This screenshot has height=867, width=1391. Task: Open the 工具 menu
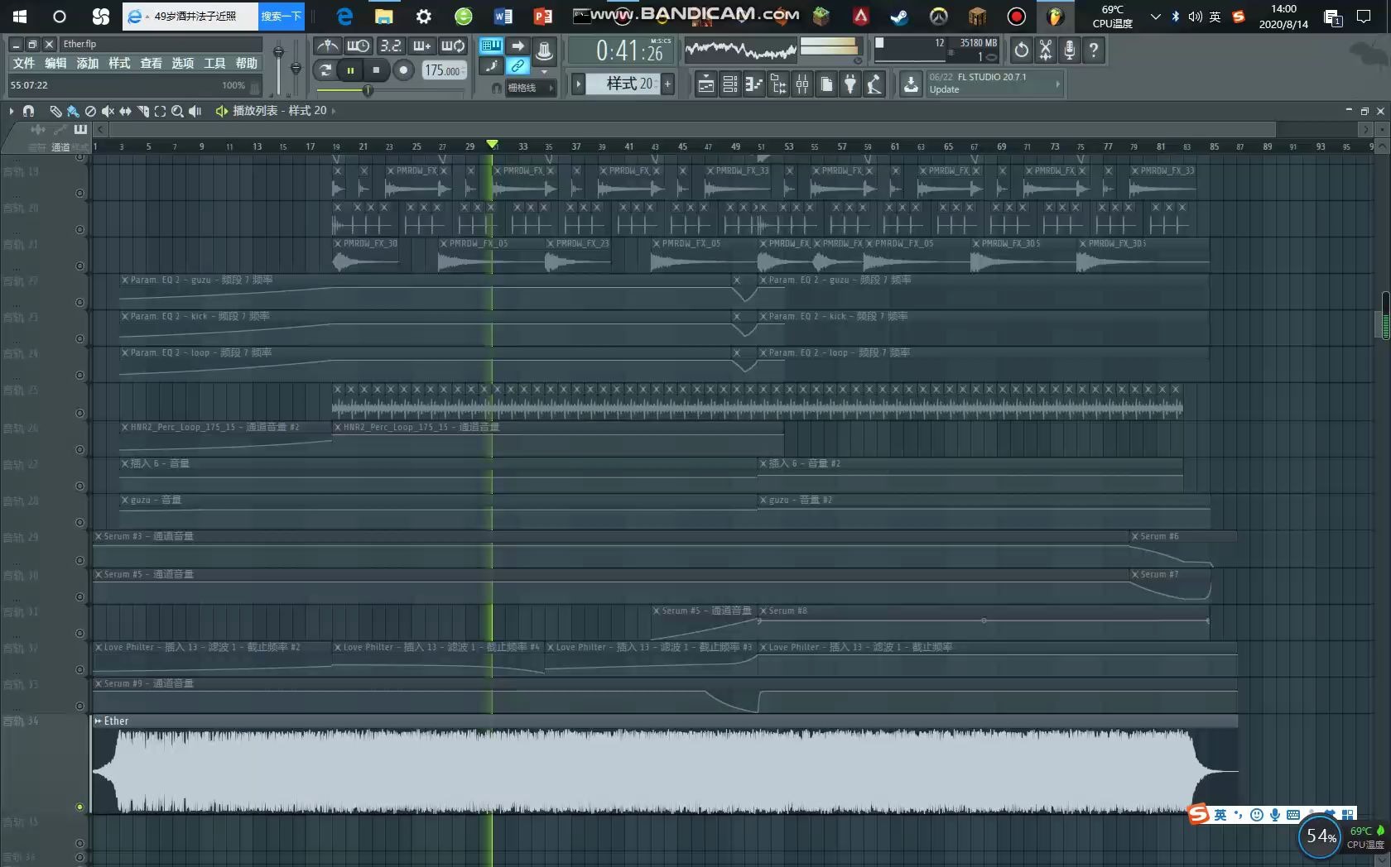[x=214, y=64]
